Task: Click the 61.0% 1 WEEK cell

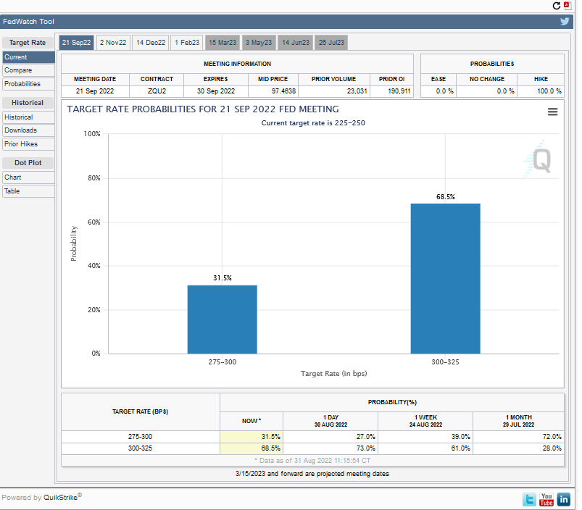Action: (x=425, y=448)
